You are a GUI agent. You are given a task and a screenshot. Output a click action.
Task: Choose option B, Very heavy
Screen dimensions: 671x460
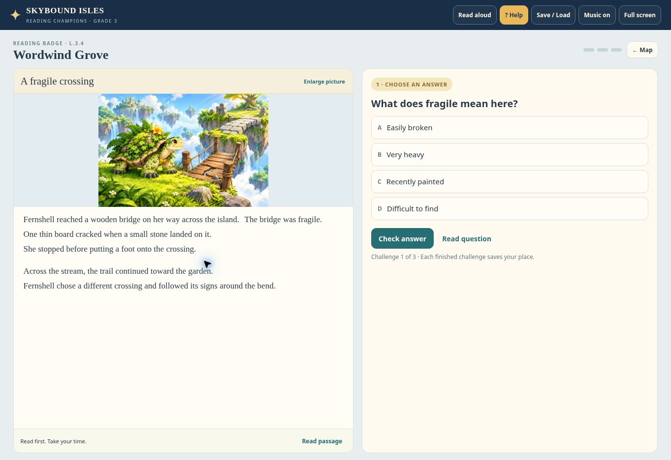click(x=510, y=154)
